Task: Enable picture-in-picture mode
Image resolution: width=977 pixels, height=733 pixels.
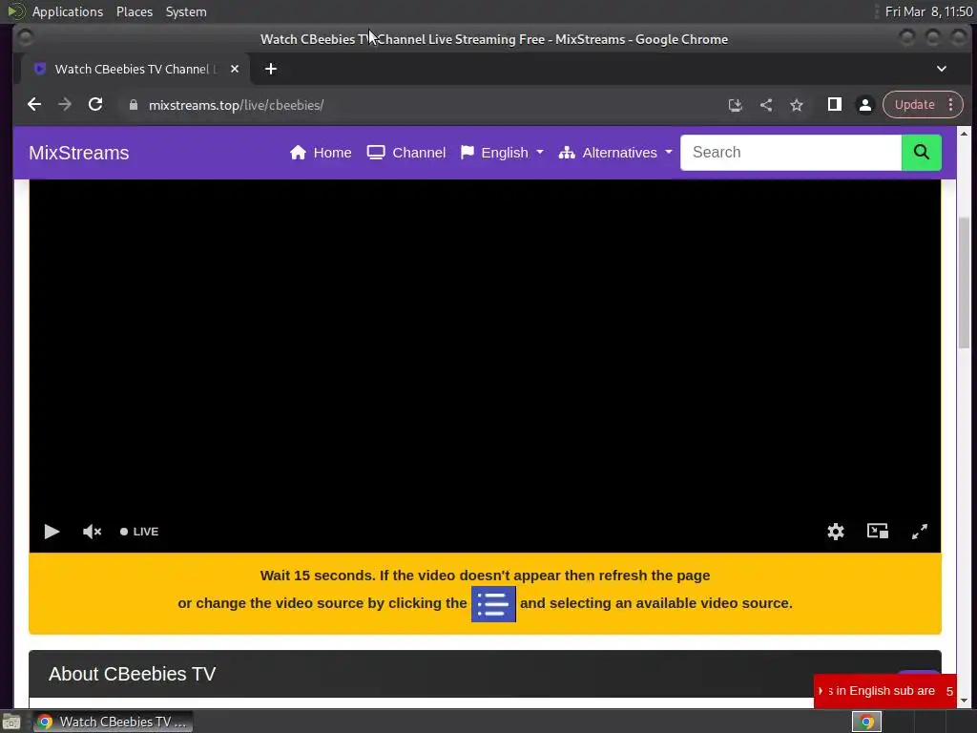Action: [x=878, y=531]
